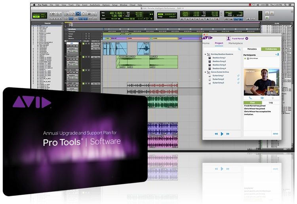Select the Pencil tool
Screen dimensions: 297x204
[x=94, y=13]
